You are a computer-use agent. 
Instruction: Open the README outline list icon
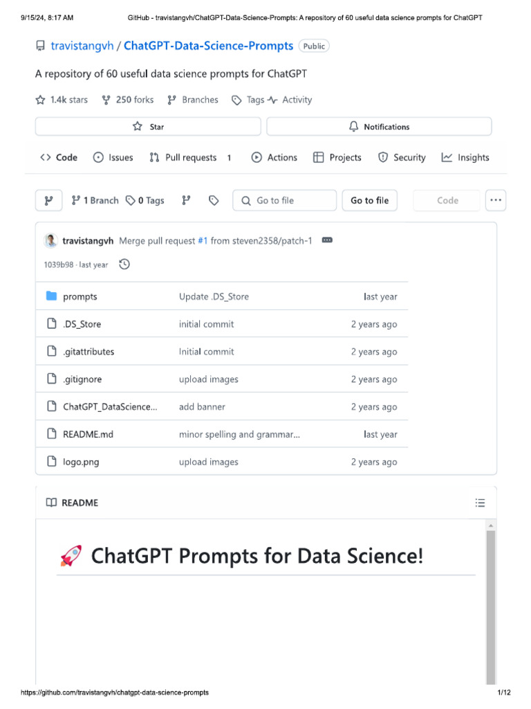481,503
